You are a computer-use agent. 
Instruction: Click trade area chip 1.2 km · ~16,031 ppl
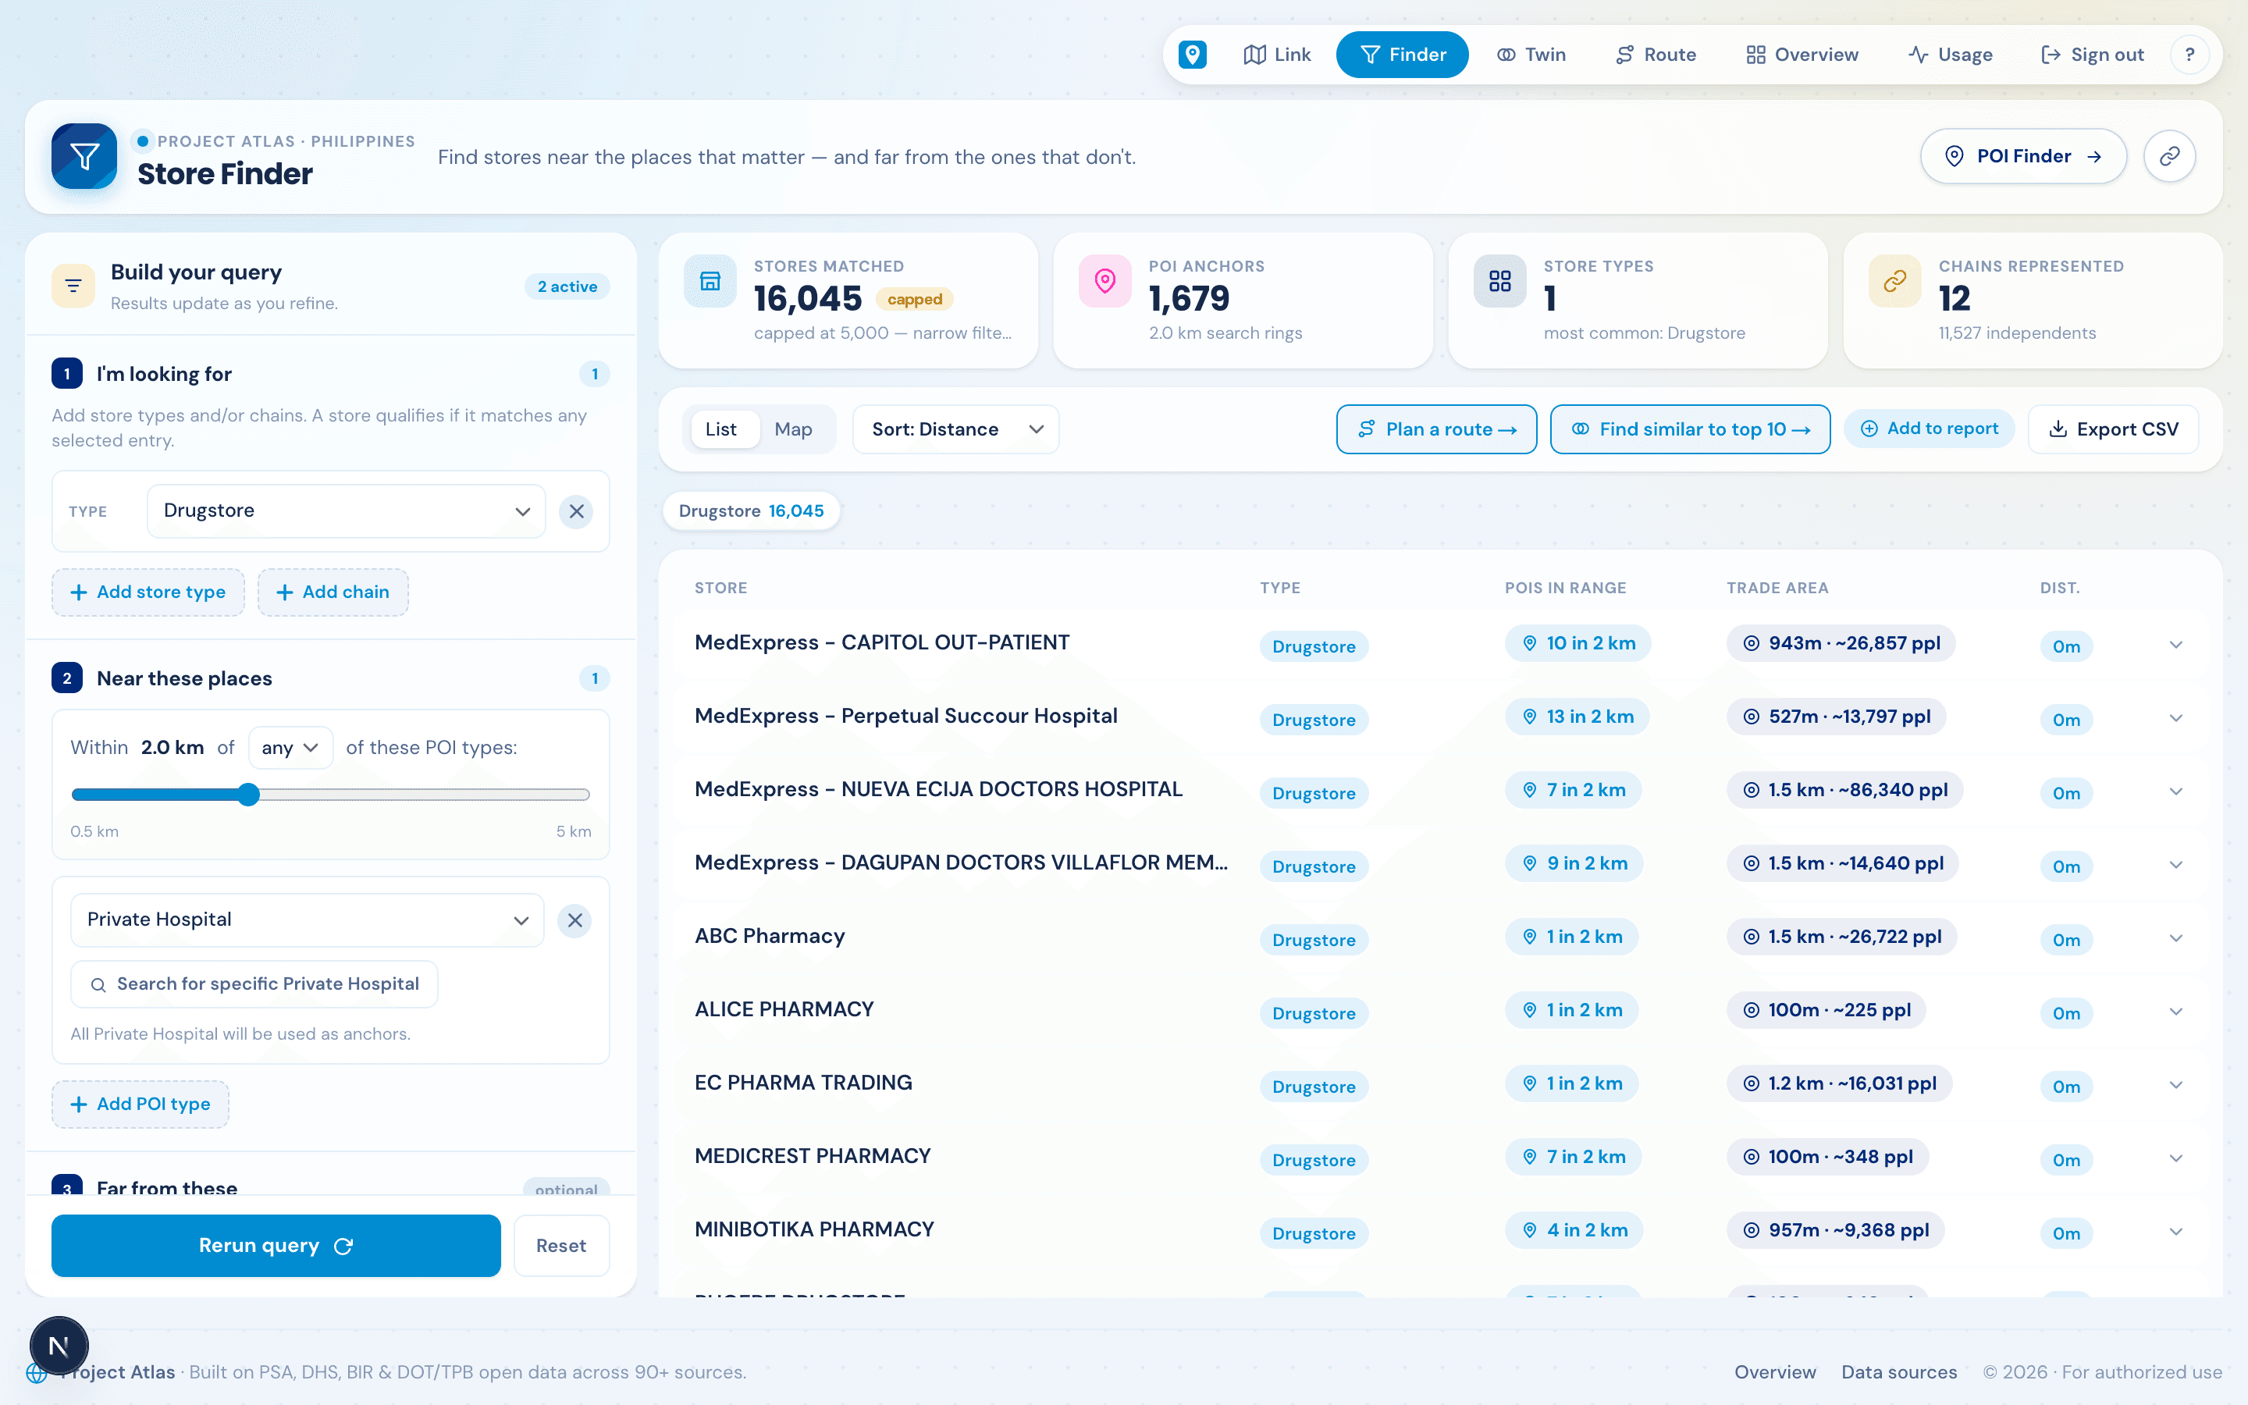click(1838, 1083)
